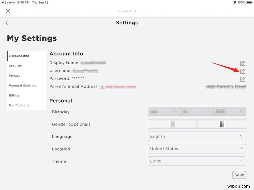Click the Display Name edit icon
The width and height of the screenshot is (254, 190).
click(x=243, y=63)
